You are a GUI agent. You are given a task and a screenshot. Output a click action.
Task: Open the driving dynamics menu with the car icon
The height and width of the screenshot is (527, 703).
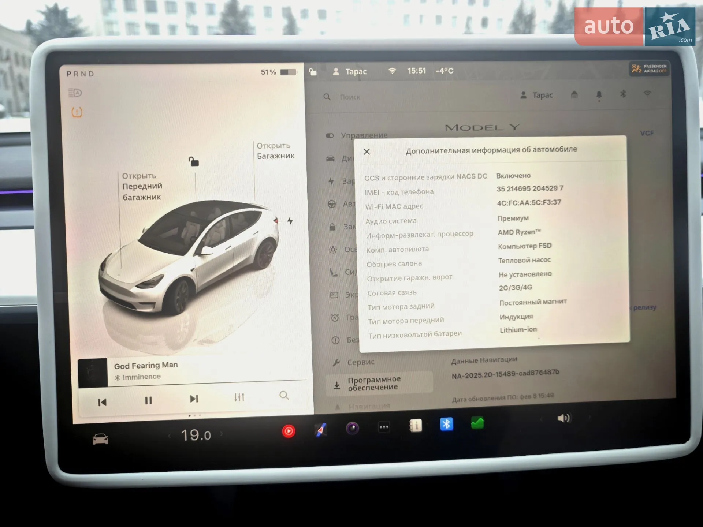click(x=330, y=158)
